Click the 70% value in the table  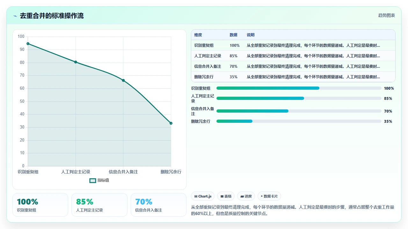[234, 66]
